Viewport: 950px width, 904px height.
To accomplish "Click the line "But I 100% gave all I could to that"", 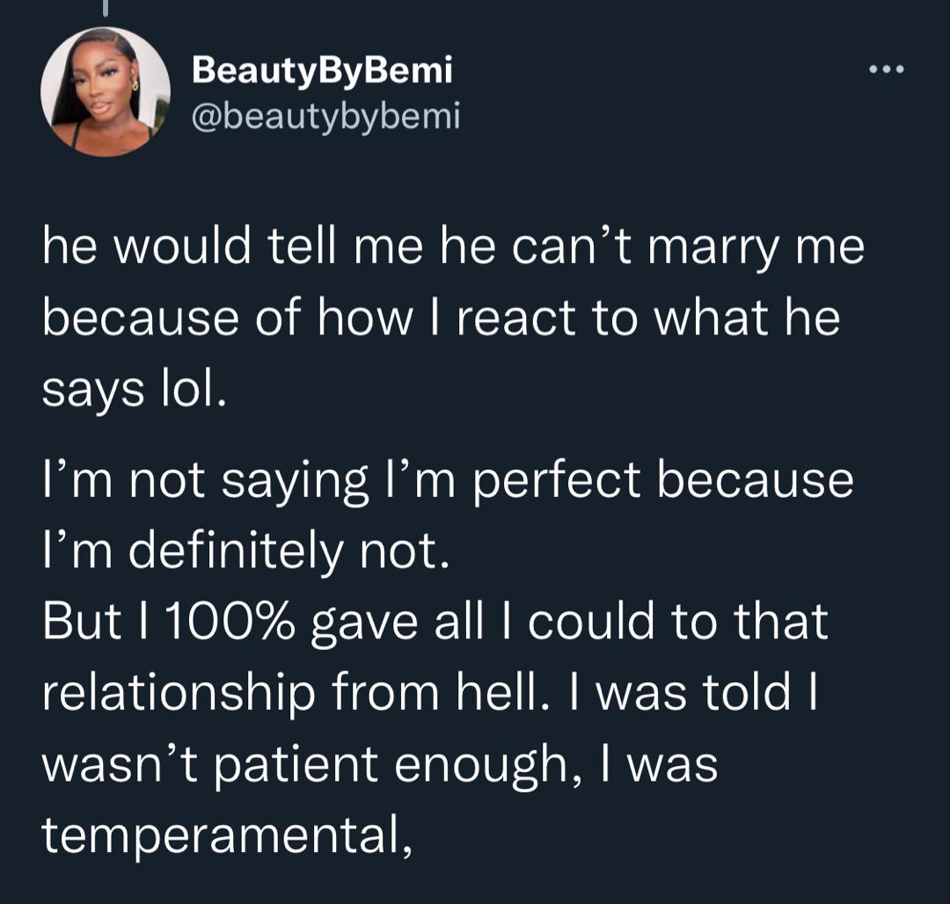I will coord(435,622).
